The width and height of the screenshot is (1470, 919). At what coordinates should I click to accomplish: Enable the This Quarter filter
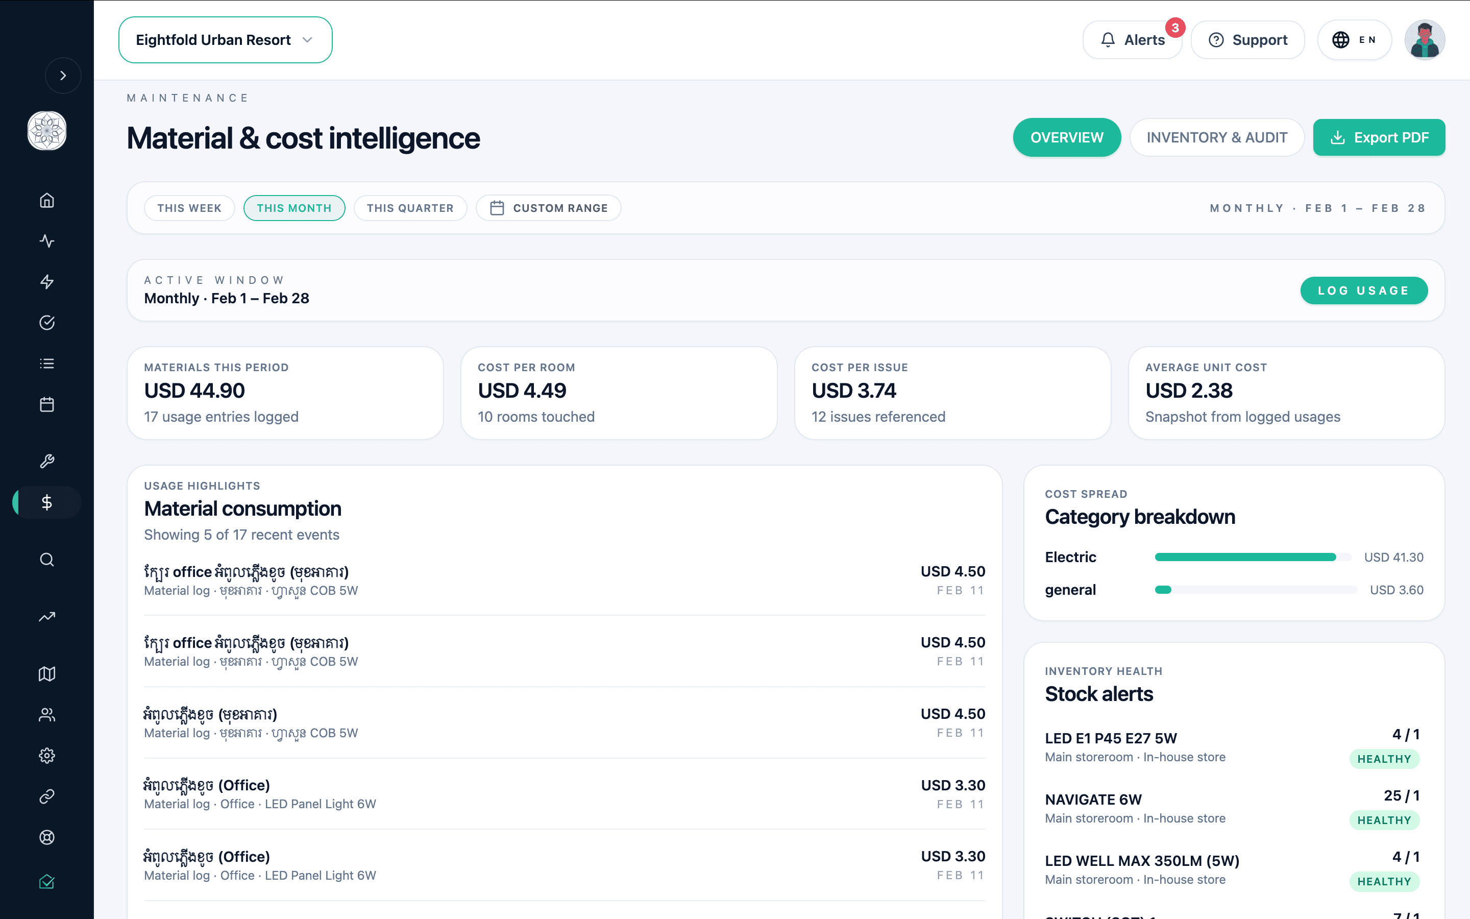(410, 208)
